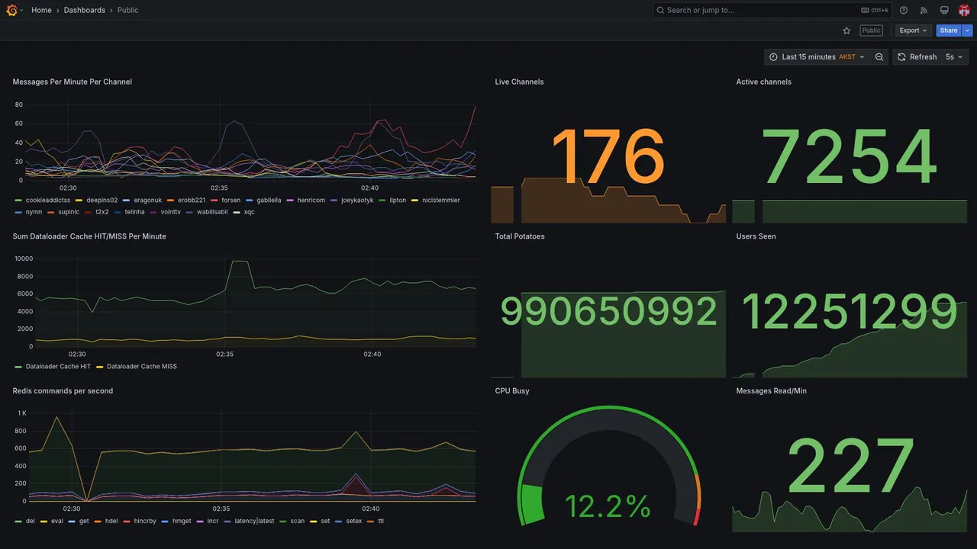This screenshot has width=977, height=549.
Task: Click the 990650992 total potatoes value
Action: [x=608, y=312]
